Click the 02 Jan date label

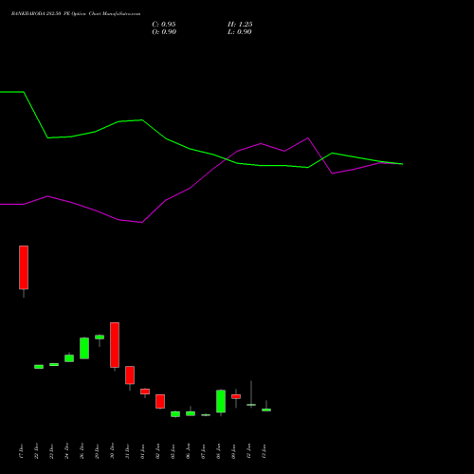point(157,451)
